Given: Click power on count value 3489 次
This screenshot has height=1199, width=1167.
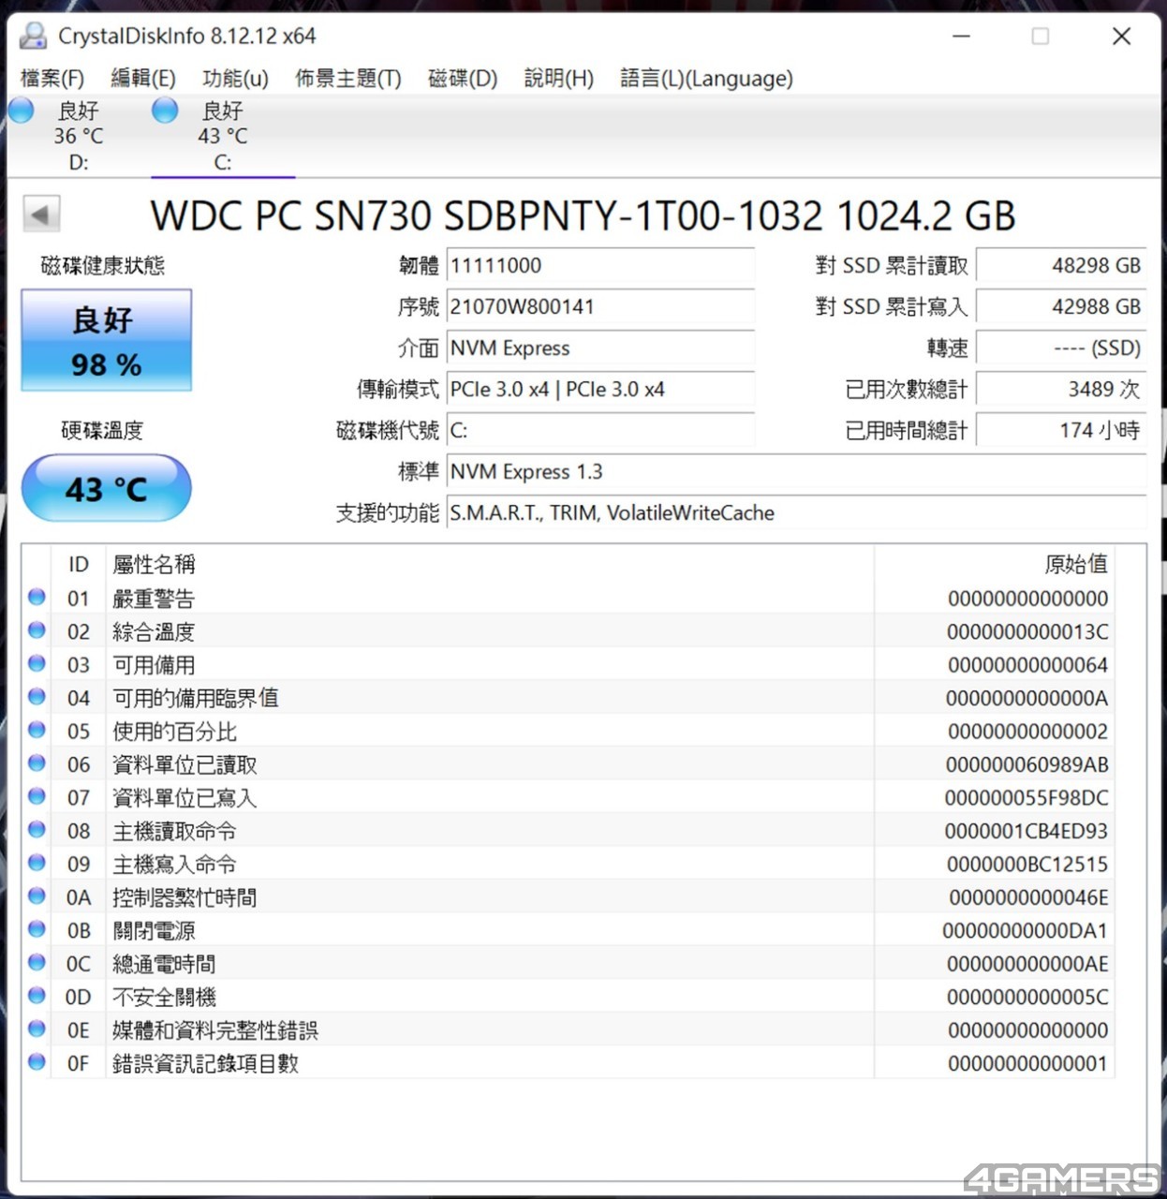Looking at the screenshot, I should pos(1062,390).
